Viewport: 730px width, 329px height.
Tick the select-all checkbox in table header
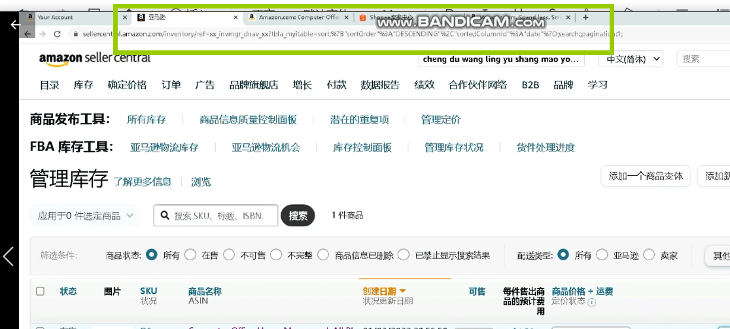41,291
